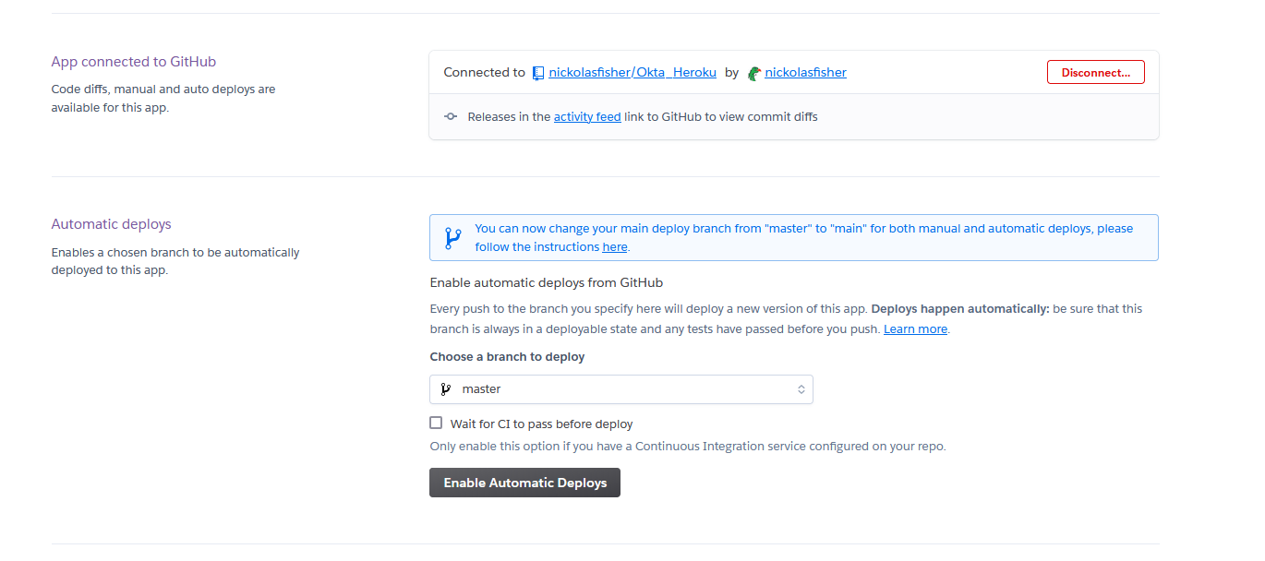Viewport: 1265px width, 561px height.
Task: Click the nickolasfisher avatar icon
Action: [x=754, y=73]
